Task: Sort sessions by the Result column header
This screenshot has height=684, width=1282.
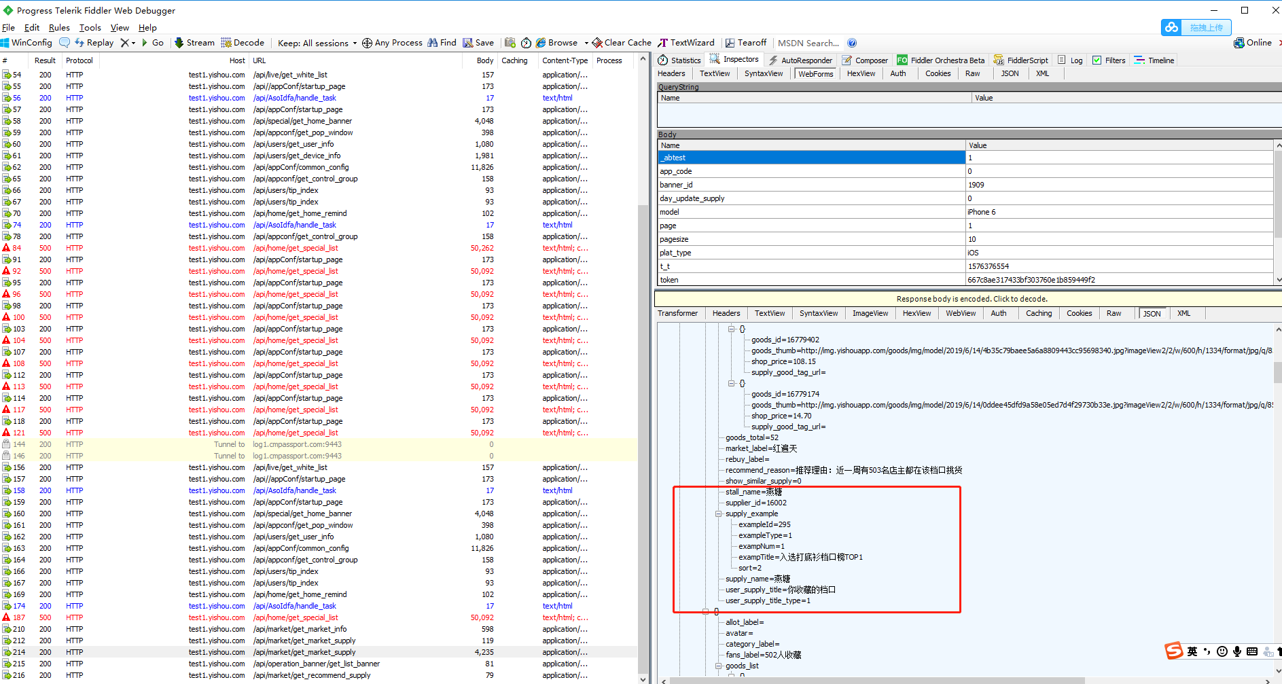Action: pyautogui.click(x=45, y=60)
